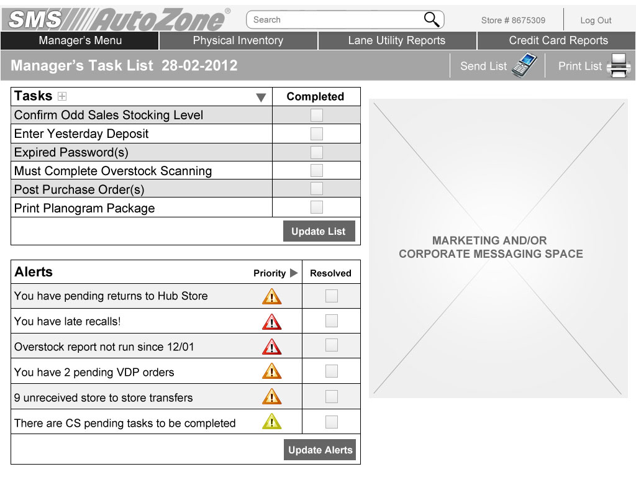Click into the Search input field
The image size is (636, 477).
335,20
